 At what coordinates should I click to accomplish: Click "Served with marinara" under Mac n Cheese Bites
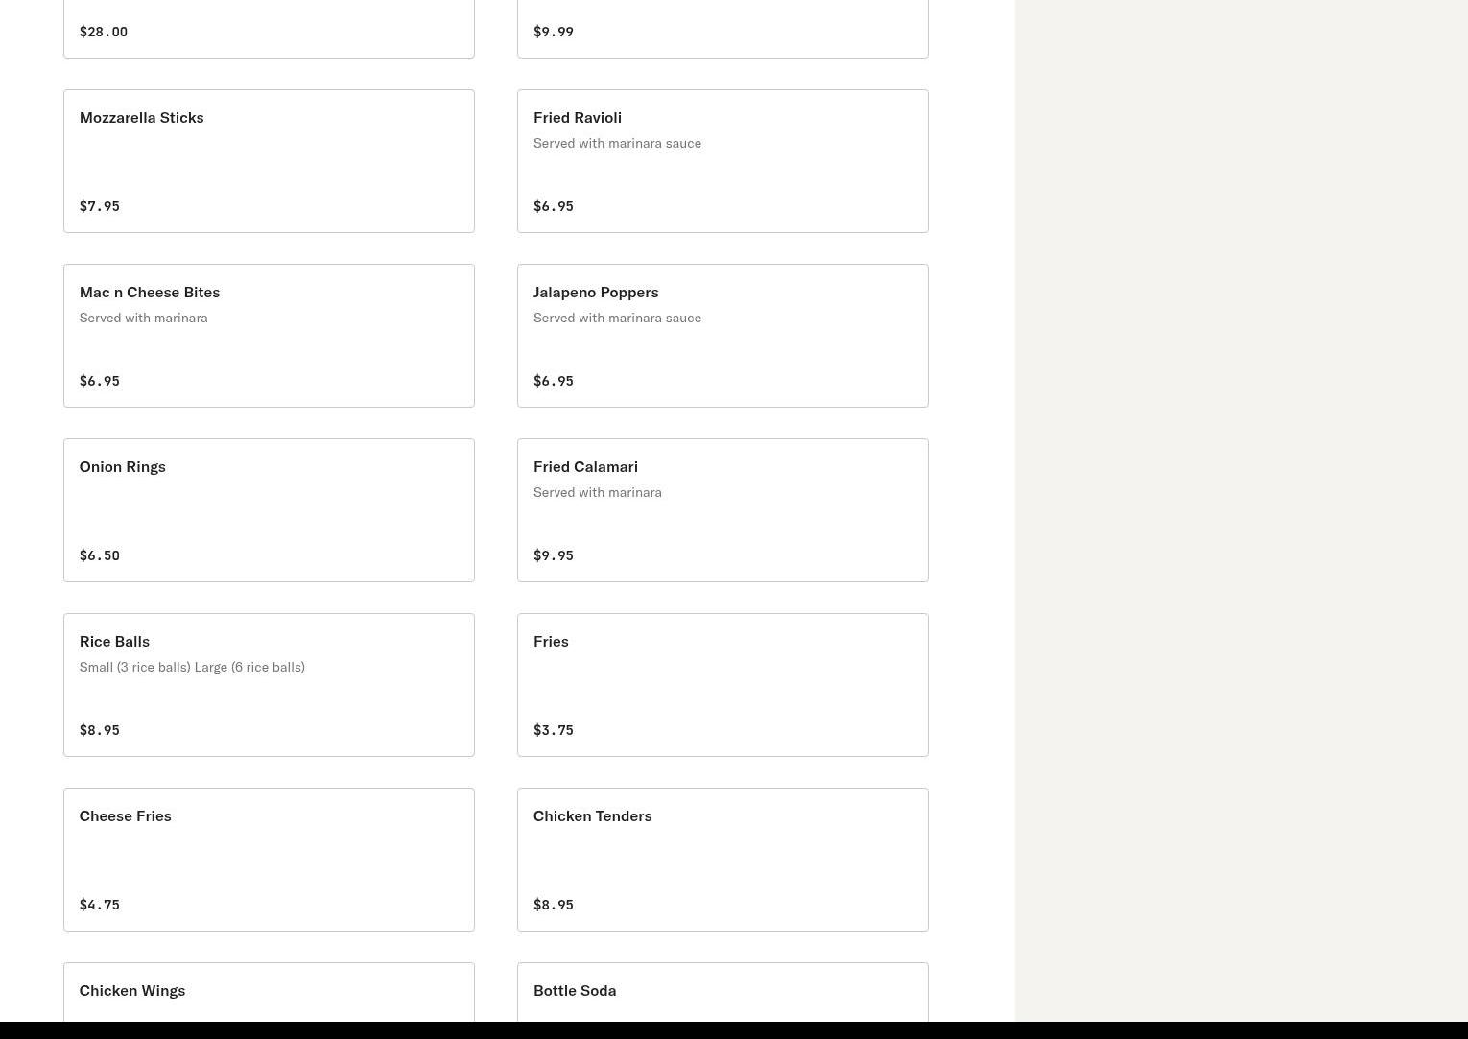coord(144,318)
